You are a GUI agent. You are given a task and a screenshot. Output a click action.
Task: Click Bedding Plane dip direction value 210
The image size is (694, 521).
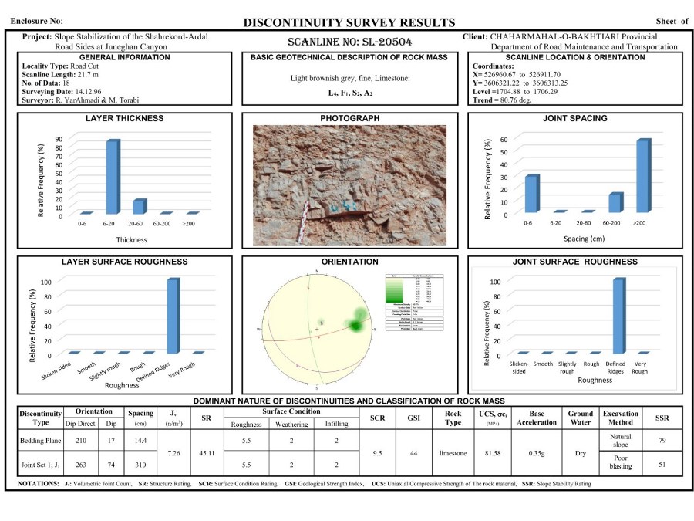click(81, 441)
